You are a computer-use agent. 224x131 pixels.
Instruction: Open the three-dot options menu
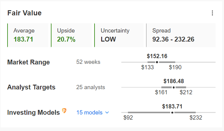[x=213, y=13]
